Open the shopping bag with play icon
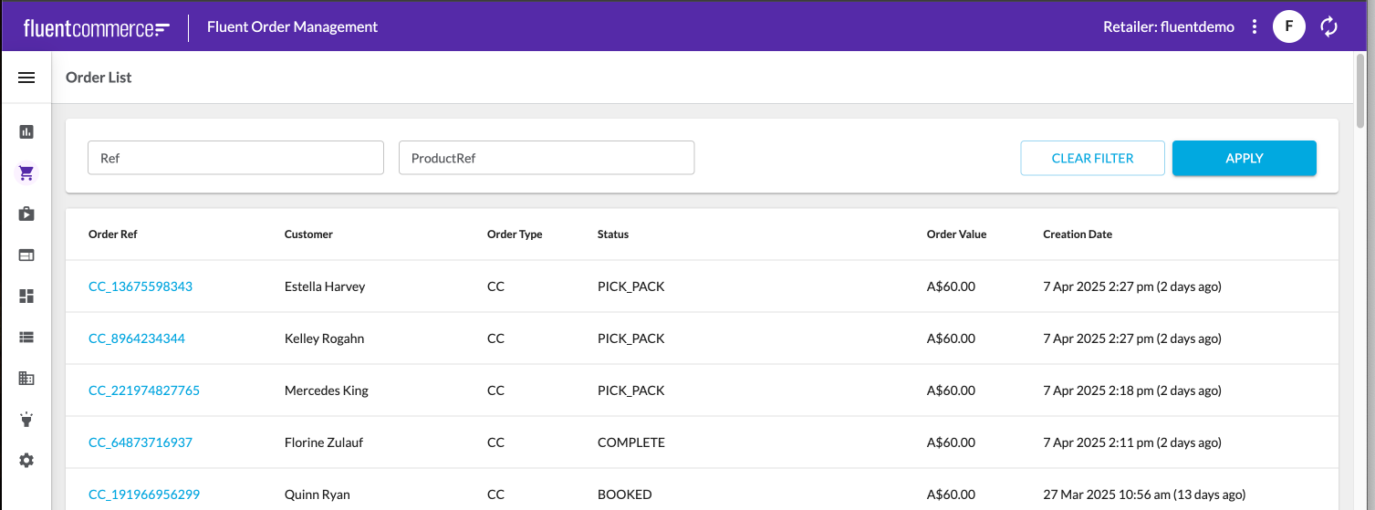 pyautogui.click(x=26, y=214)
